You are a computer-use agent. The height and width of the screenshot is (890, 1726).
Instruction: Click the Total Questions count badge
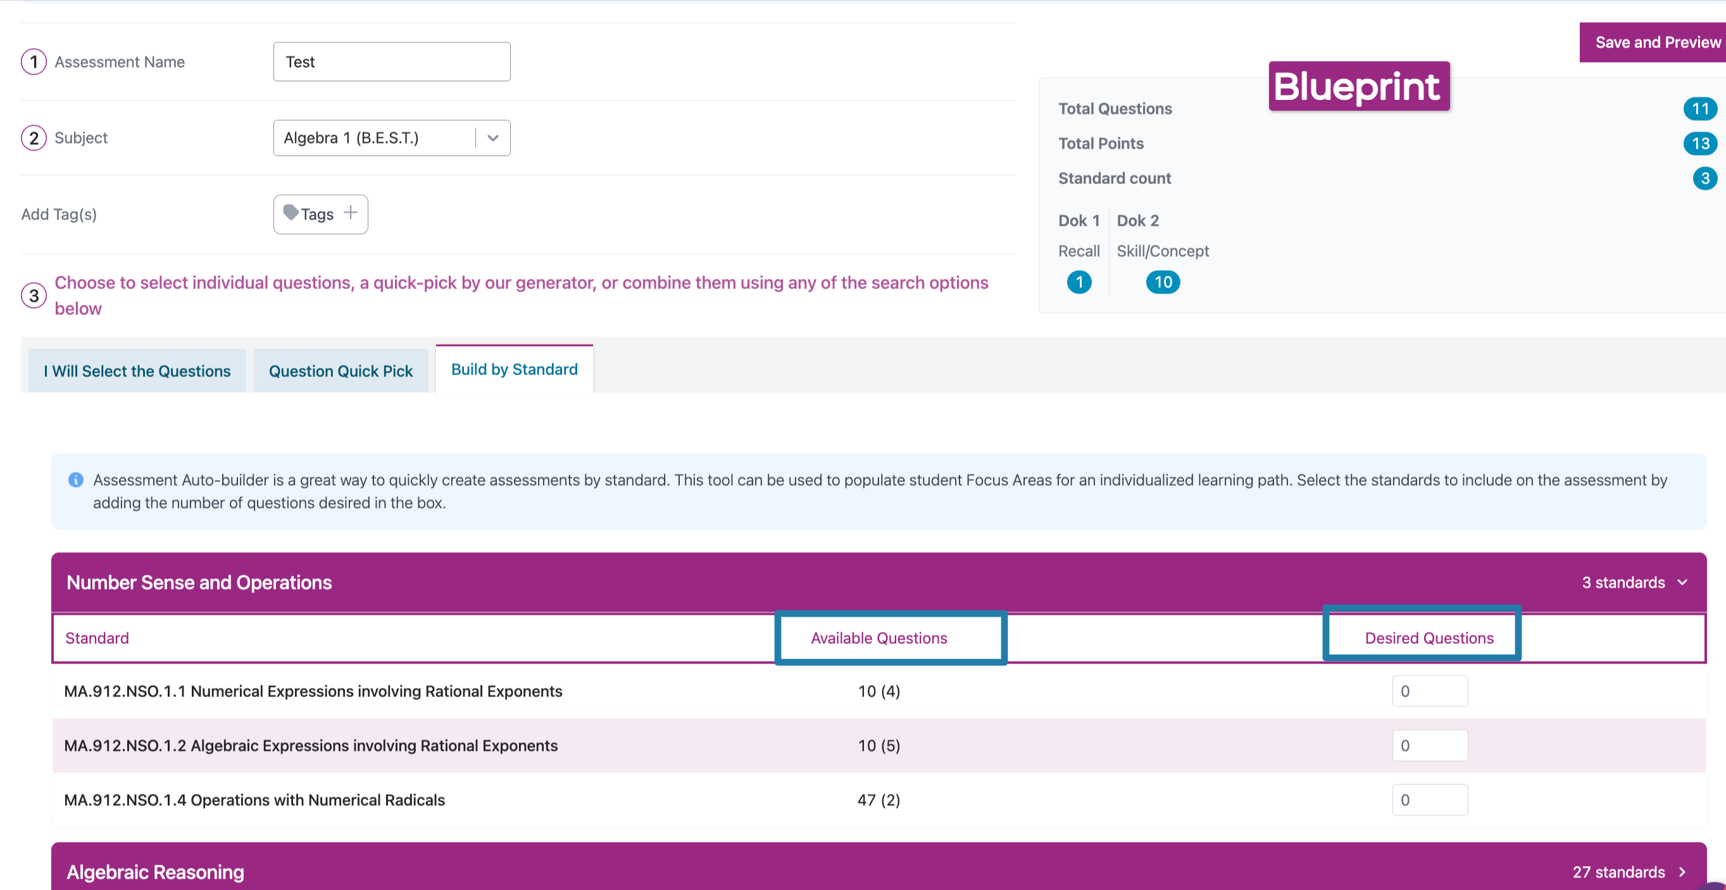[1699, 109]
